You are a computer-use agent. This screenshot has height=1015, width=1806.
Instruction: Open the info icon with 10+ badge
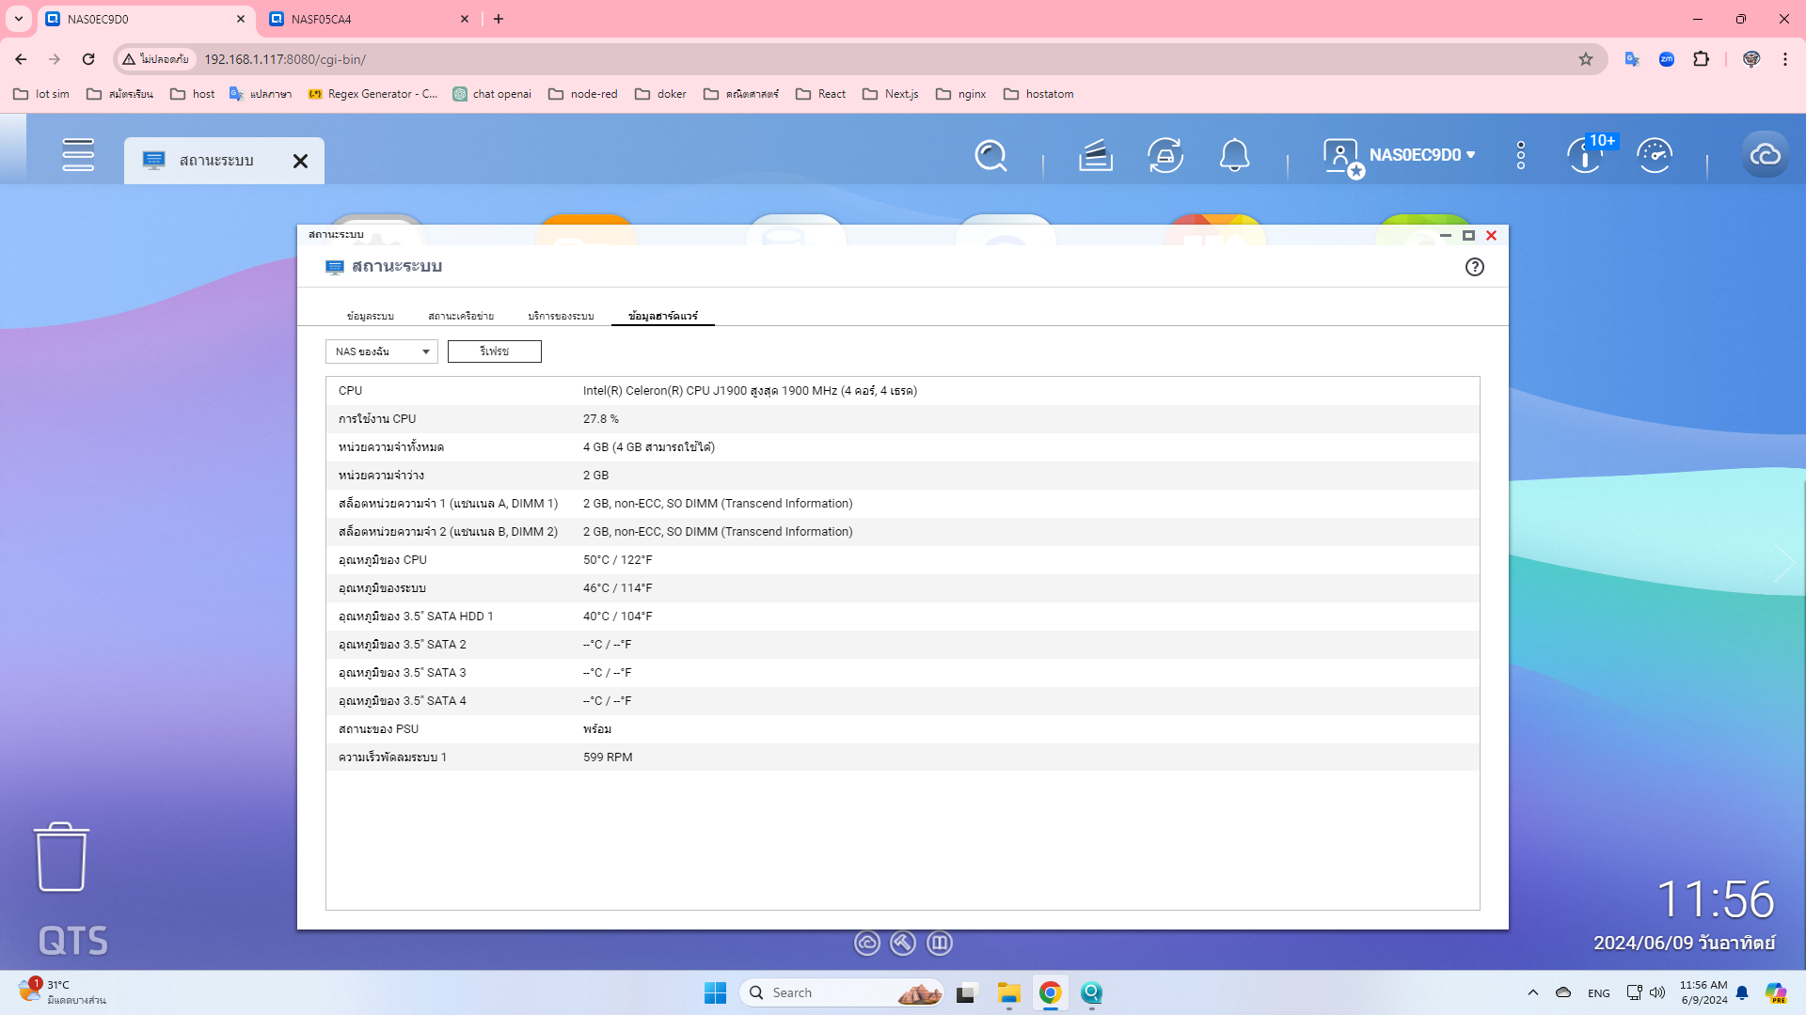(1586, 155)
